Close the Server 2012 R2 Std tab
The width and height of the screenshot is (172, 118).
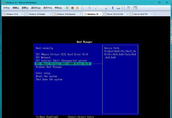(128, 14)
